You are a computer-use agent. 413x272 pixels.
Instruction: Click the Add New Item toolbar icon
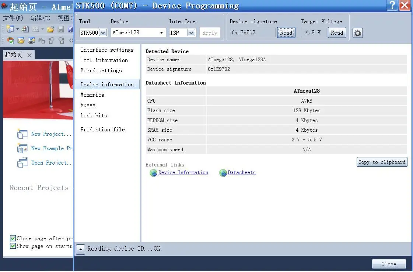pyautogui.click(x=25, y=29)
